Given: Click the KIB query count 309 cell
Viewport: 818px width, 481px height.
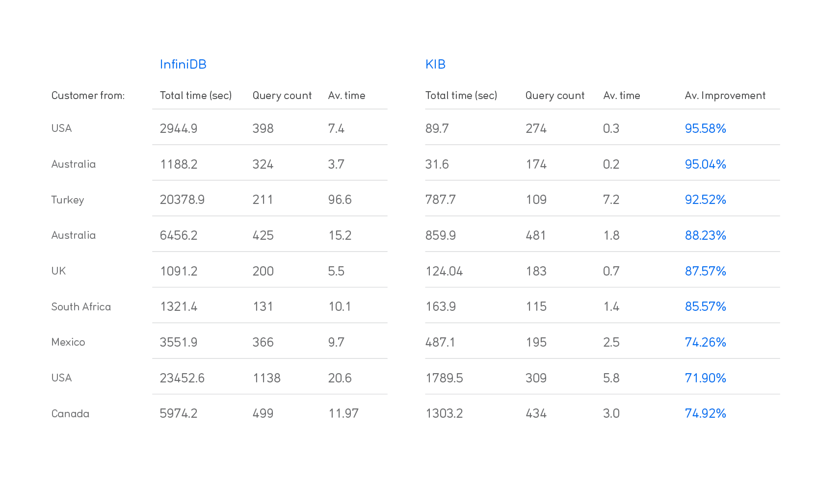Looking at the screenshot, I should point(536,378).
